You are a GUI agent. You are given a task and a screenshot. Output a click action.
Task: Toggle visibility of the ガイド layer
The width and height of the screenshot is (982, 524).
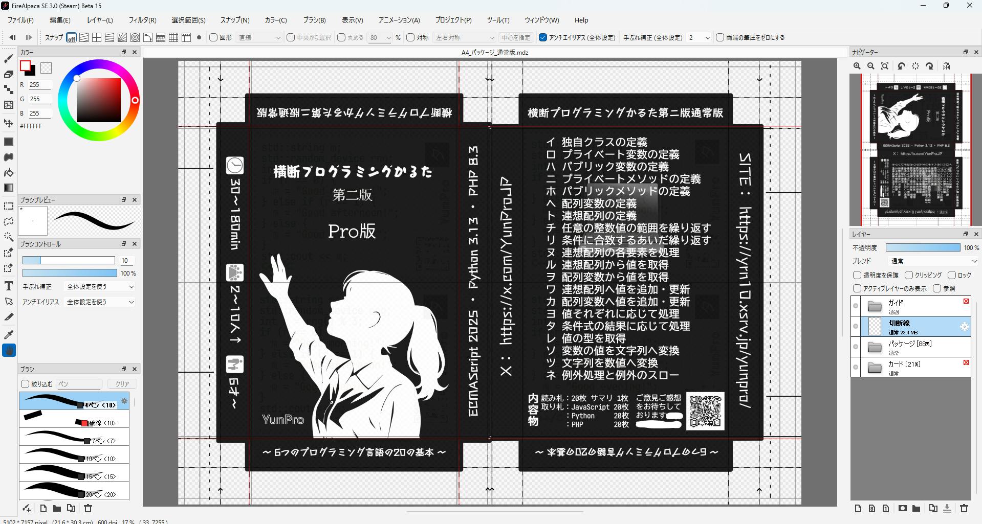(856, 306)
